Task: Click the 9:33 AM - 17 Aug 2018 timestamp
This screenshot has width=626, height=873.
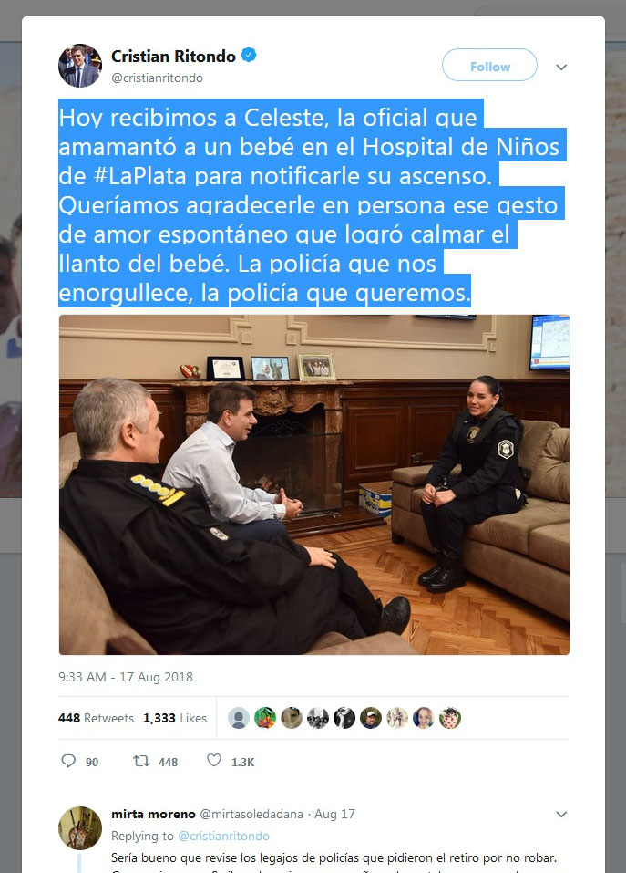Action: point(126,677)
